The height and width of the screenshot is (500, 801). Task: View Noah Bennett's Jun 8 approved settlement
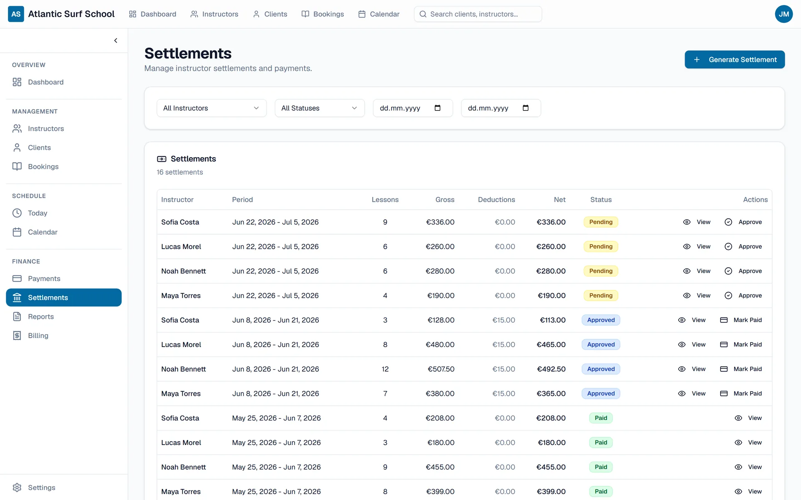[692, 369]
